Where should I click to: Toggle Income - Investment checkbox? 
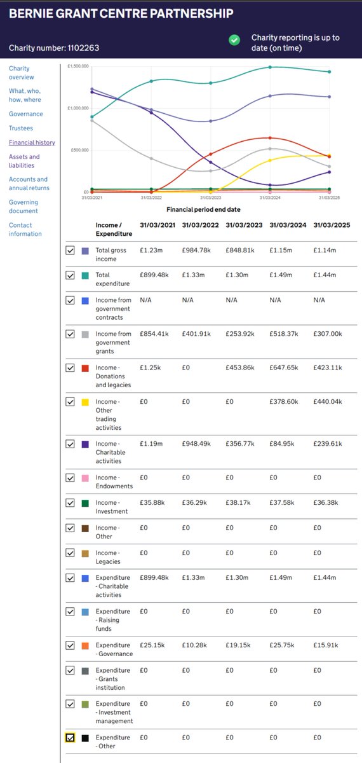coord(70,503)
